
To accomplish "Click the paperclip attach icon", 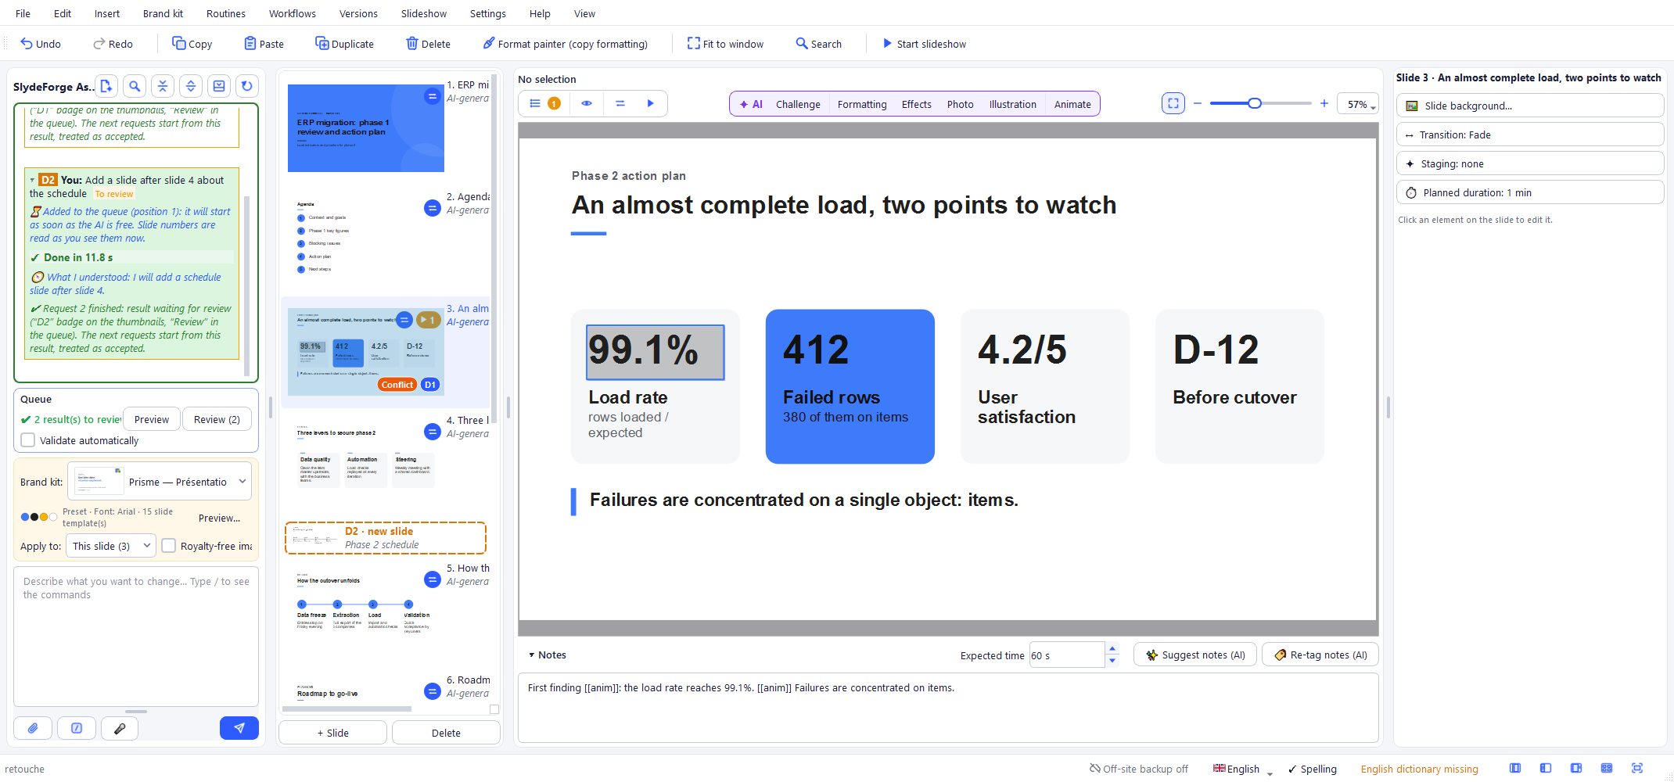I will click(x=33, y=728).
